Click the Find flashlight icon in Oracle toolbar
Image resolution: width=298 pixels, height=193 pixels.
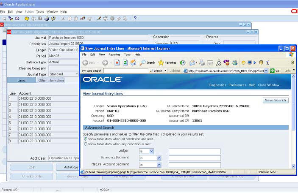click(x=10, y=19)
